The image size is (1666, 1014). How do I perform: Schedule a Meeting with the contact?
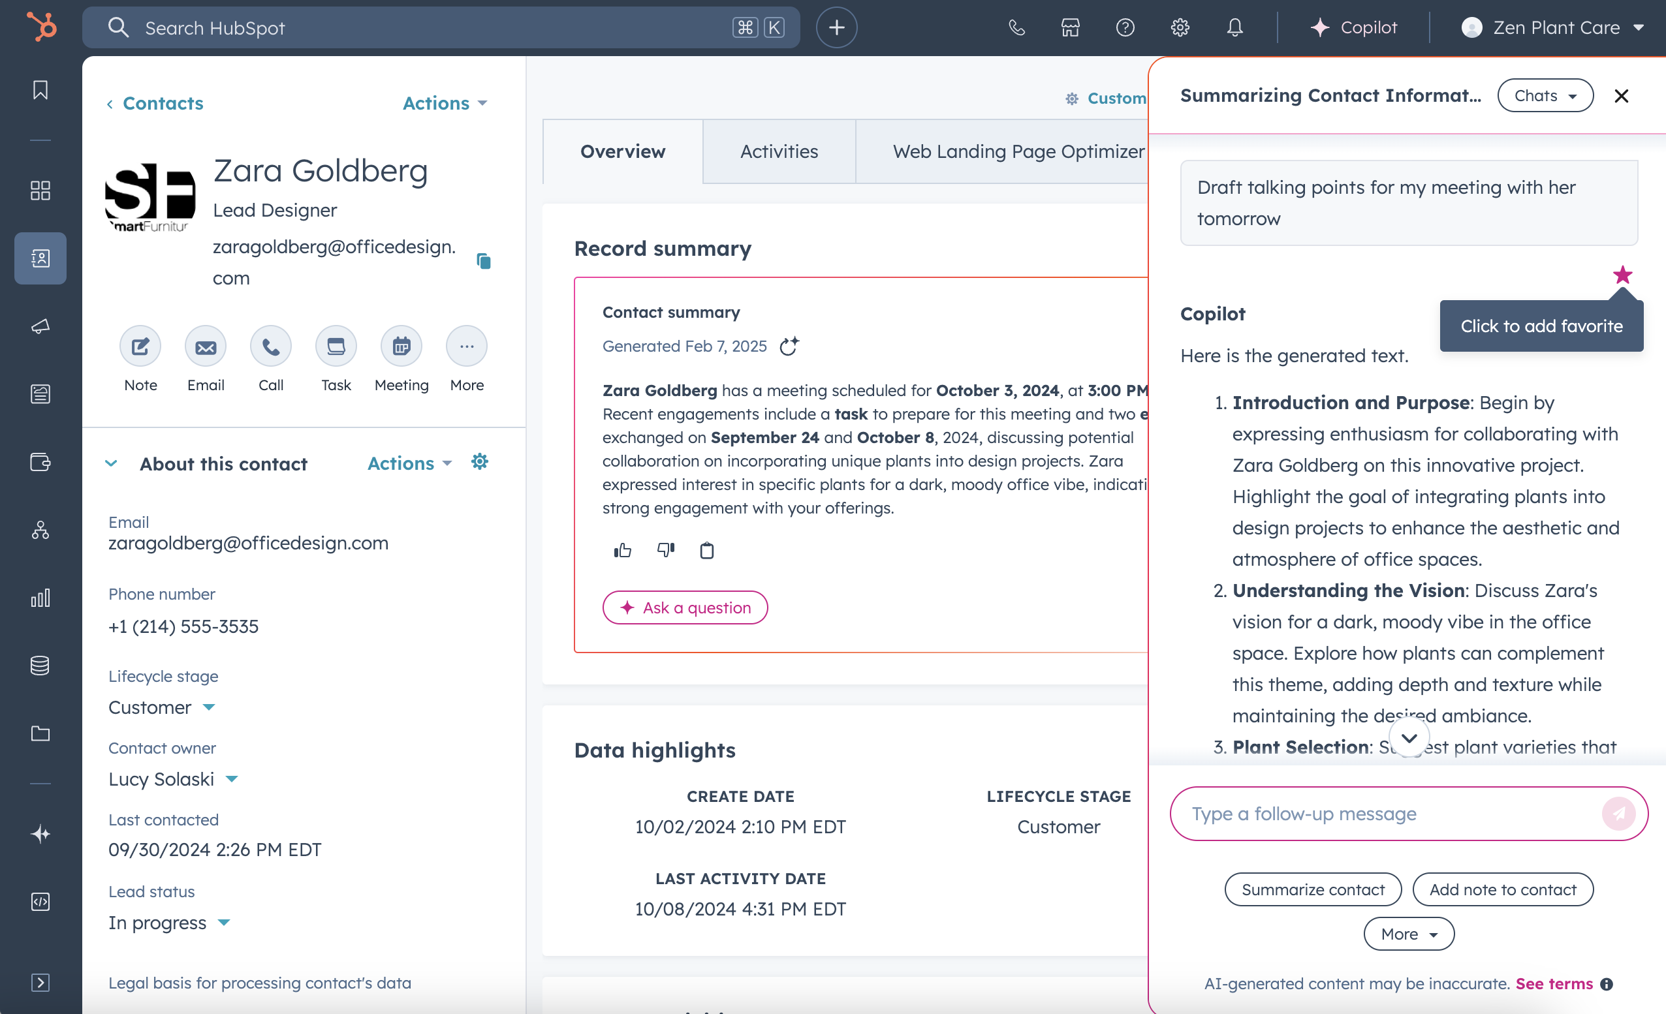401,346
